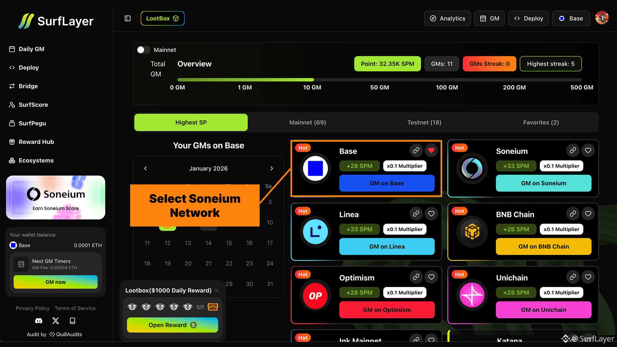Go to next month in calendar
The image size is (617, 347).
(272, 168)
